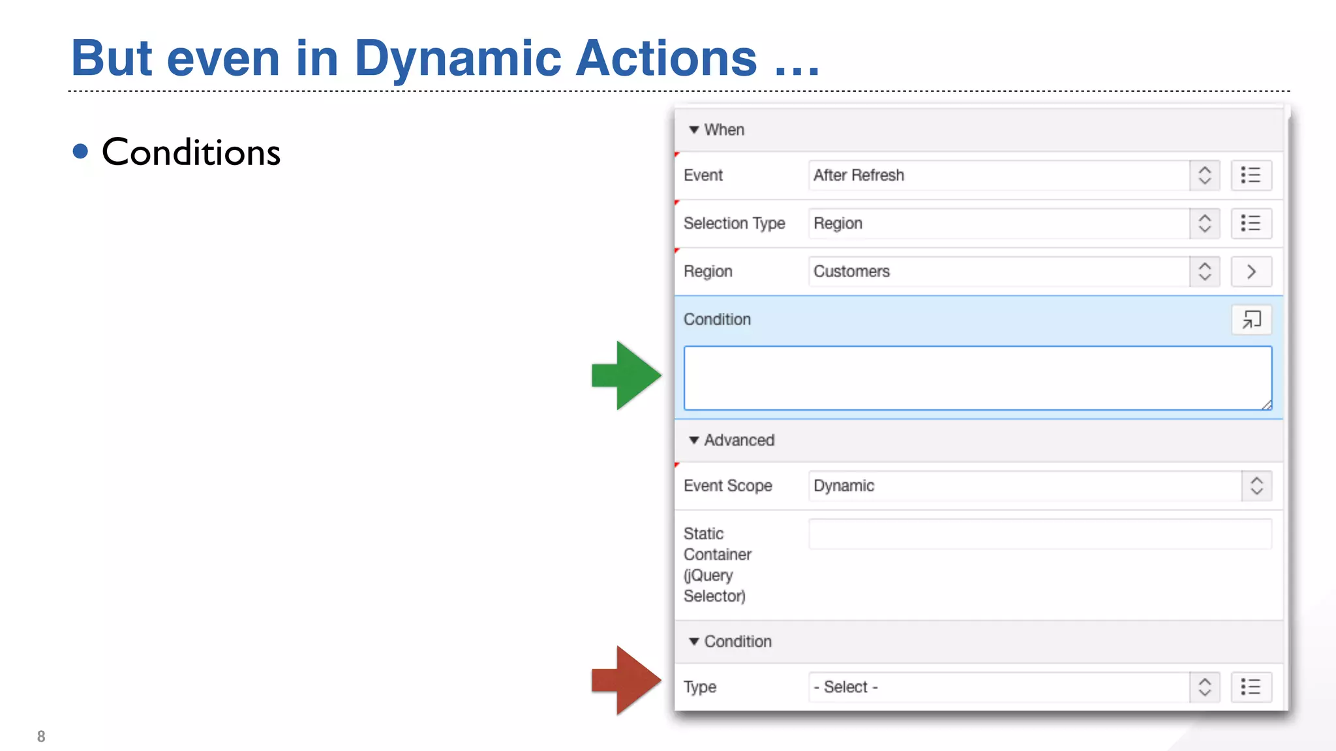Go to the Customers region arrow button
This screenshot has height=751, width=1336.
click(x=1251, y=272)
